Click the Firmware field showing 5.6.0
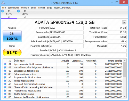129x101 pixels. (67, 28)
